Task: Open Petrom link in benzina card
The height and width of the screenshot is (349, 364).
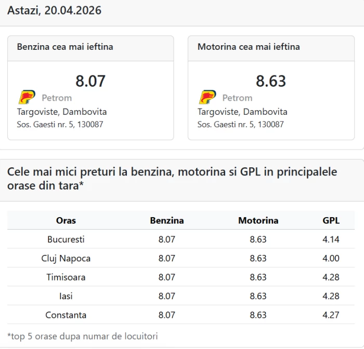Action: 57,98
